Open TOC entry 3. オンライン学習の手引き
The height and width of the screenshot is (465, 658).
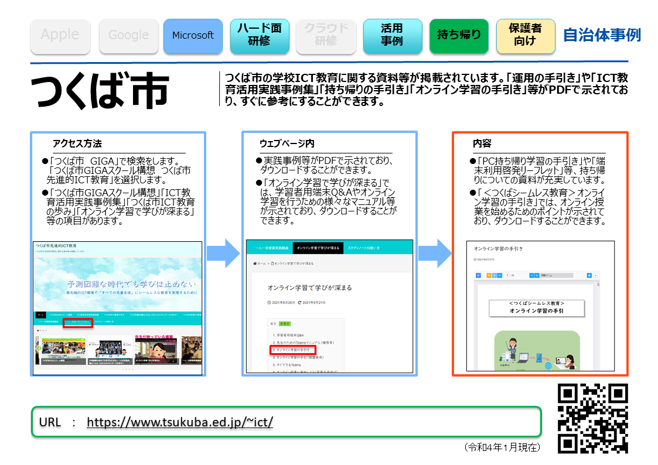[292, 350]
